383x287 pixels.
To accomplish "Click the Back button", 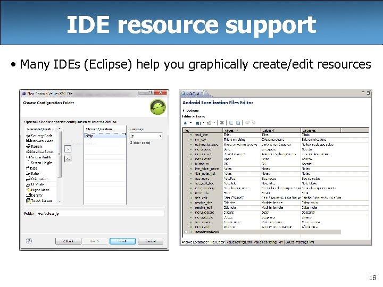I will 68,241.
